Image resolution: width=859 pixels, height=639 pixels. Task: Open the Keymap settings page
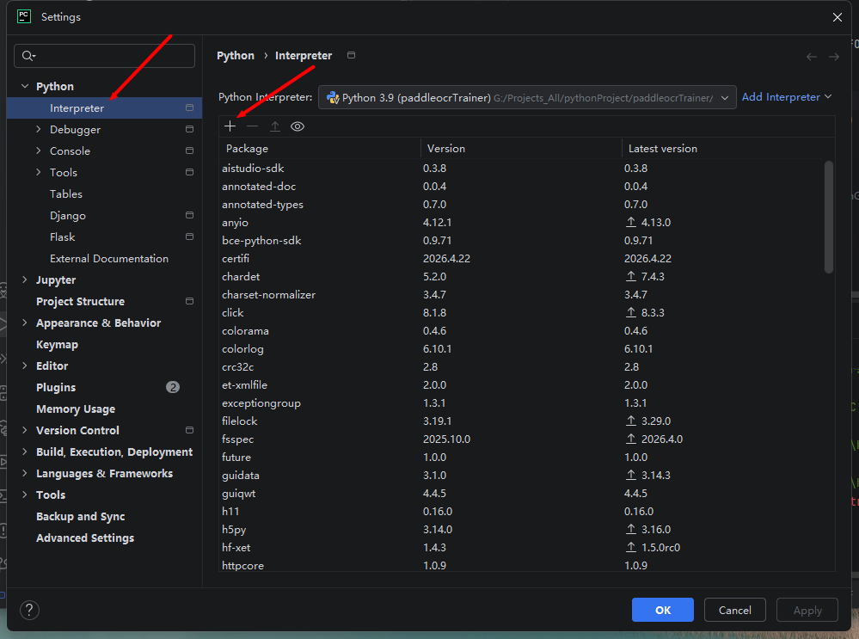[x=57, y=345]
